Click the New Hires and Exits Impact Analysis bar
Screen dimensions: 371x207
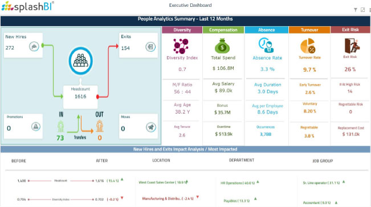(x=186, y=149)
